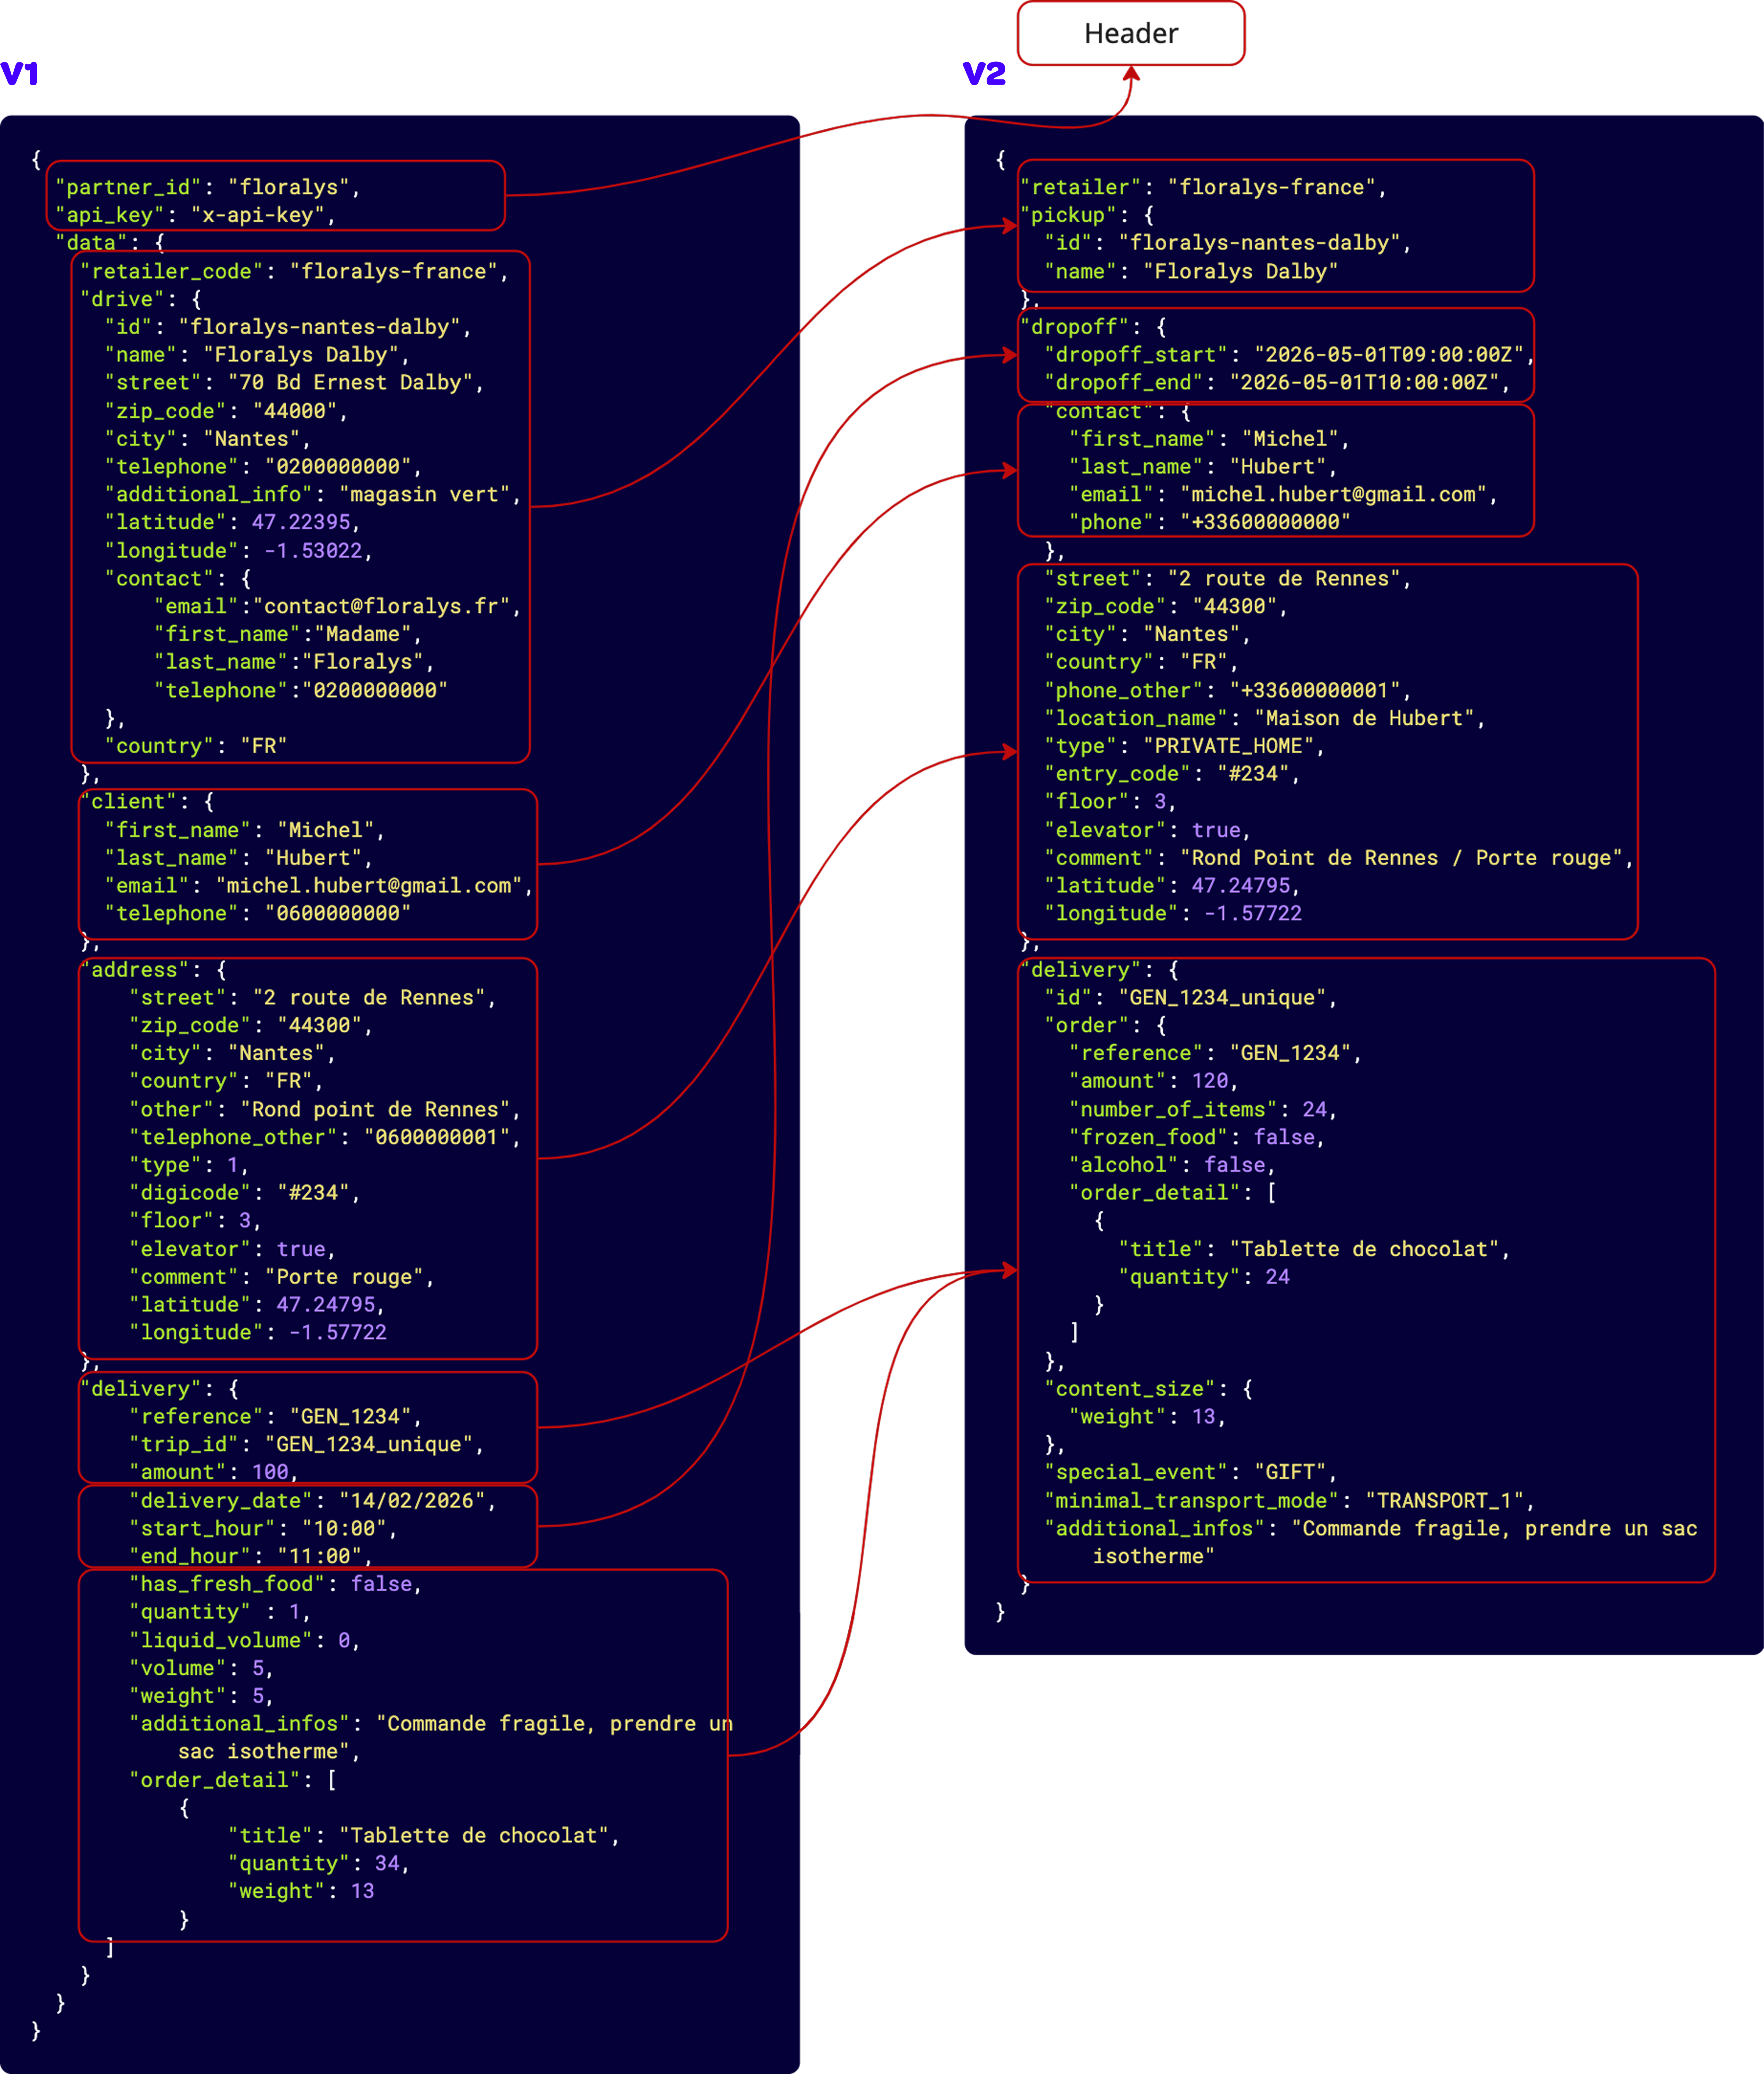Click the V2 heading label
Viewport: 1764px width, 2074px height.
point(984,74)
